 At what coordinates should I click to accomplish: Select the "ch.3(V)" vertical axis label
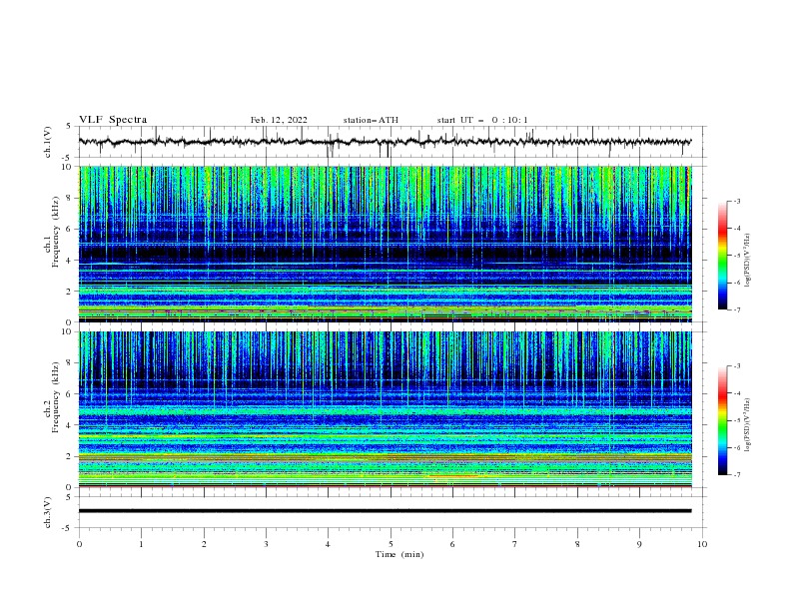[48, 512]
